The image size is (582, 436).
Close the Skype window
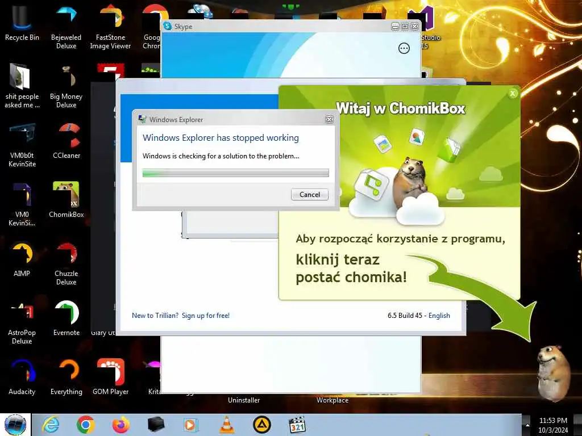point(415,26)
